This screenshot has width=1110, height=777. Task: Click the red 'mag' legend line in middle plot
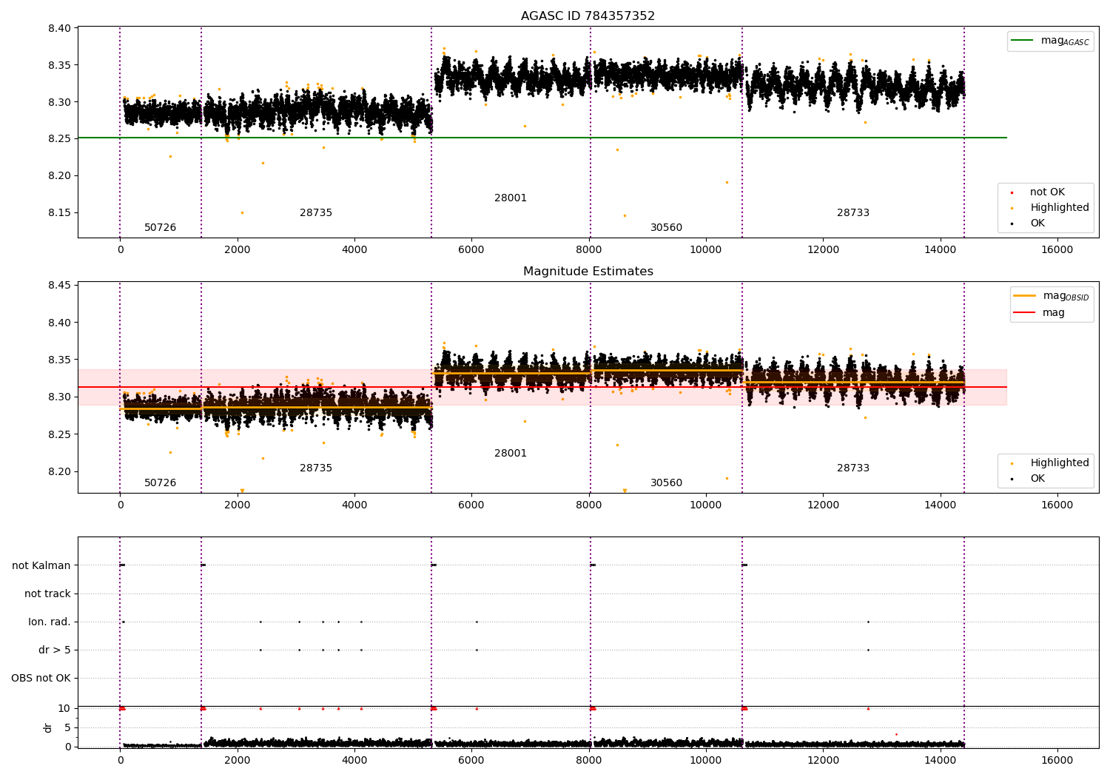tap(1025, 312)
